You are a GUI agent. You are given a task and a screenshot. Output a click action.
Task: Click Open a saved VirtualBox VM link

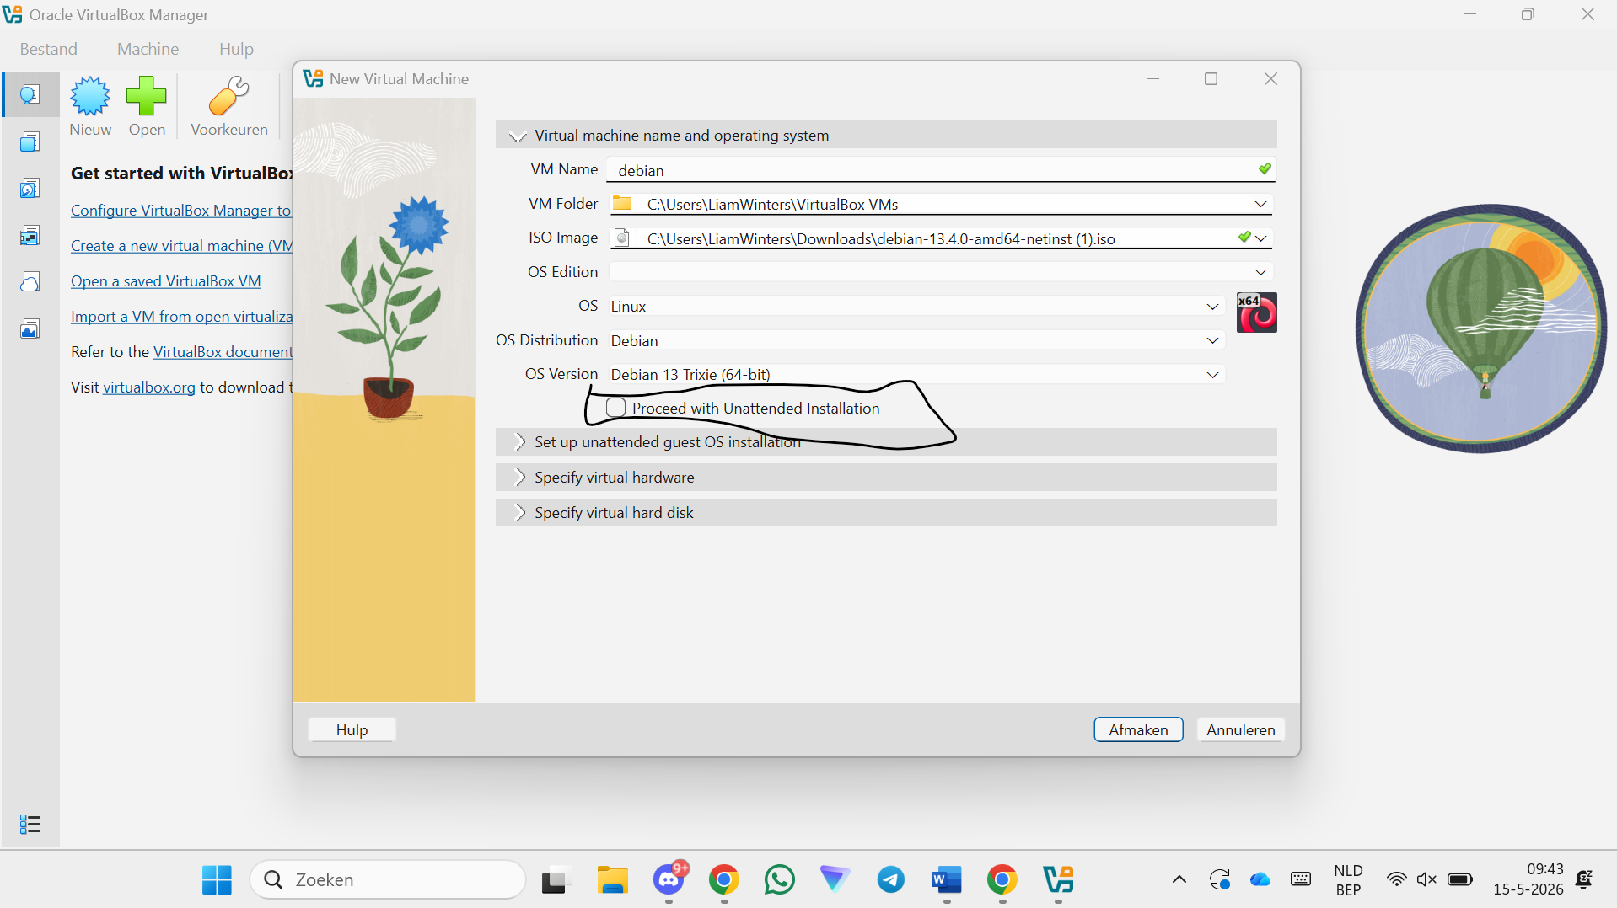point(165,281)
